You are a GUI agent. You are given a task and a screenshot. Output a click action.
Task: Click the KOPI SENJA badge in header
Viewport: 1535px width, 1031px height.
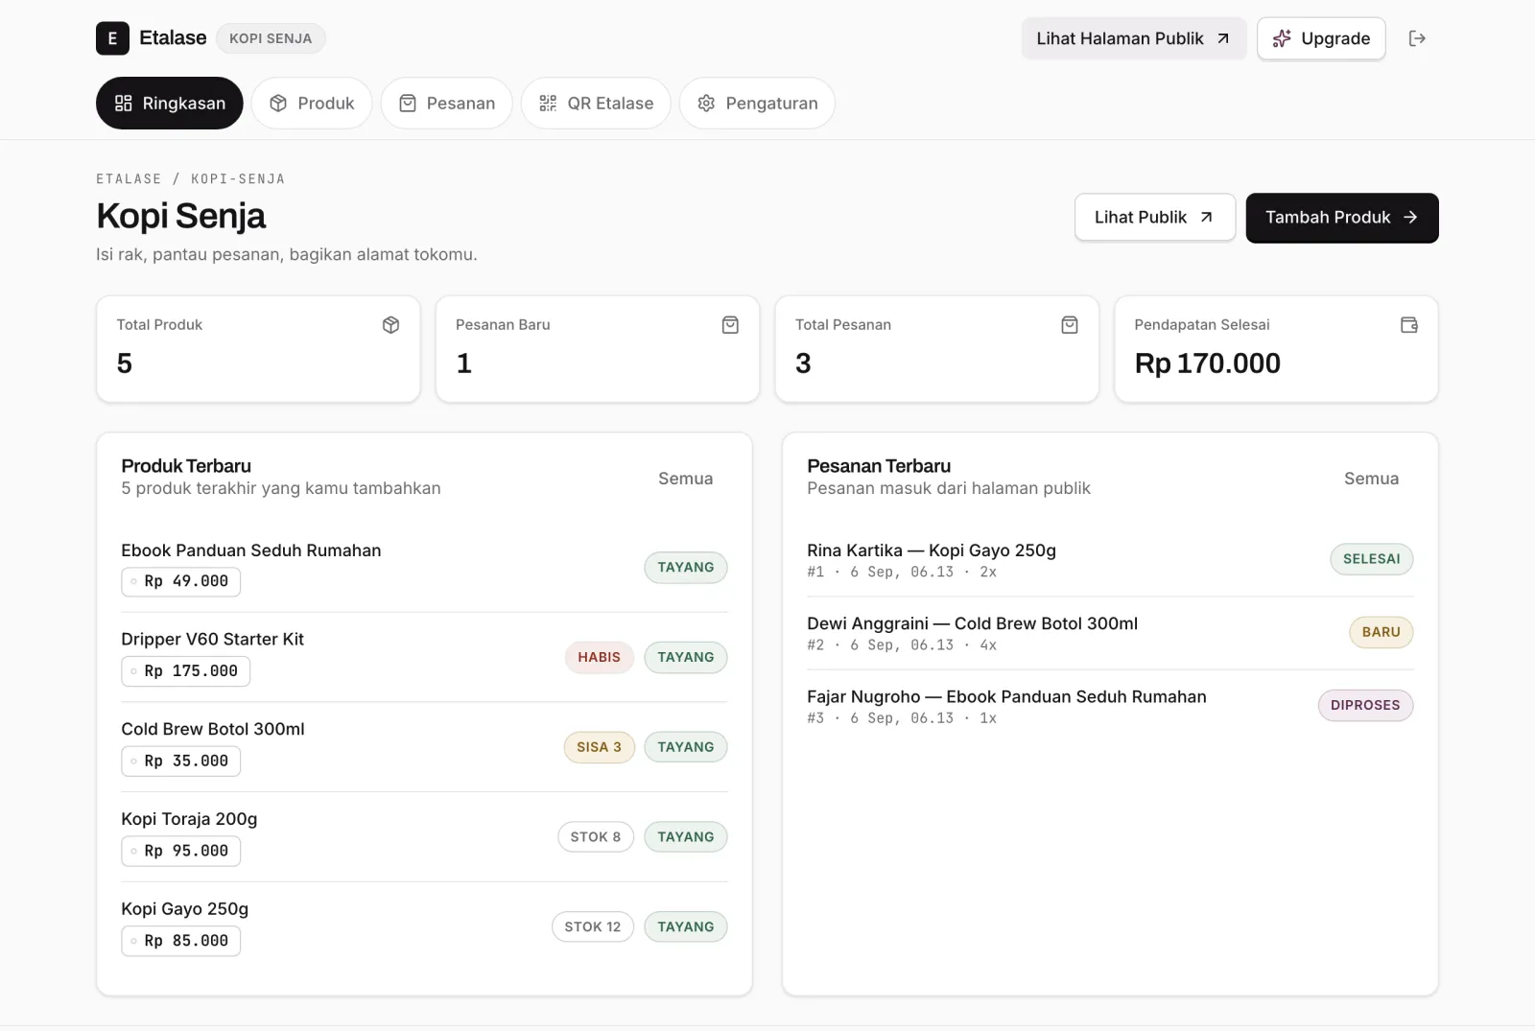pyautogui.click(x=271, y=38)
